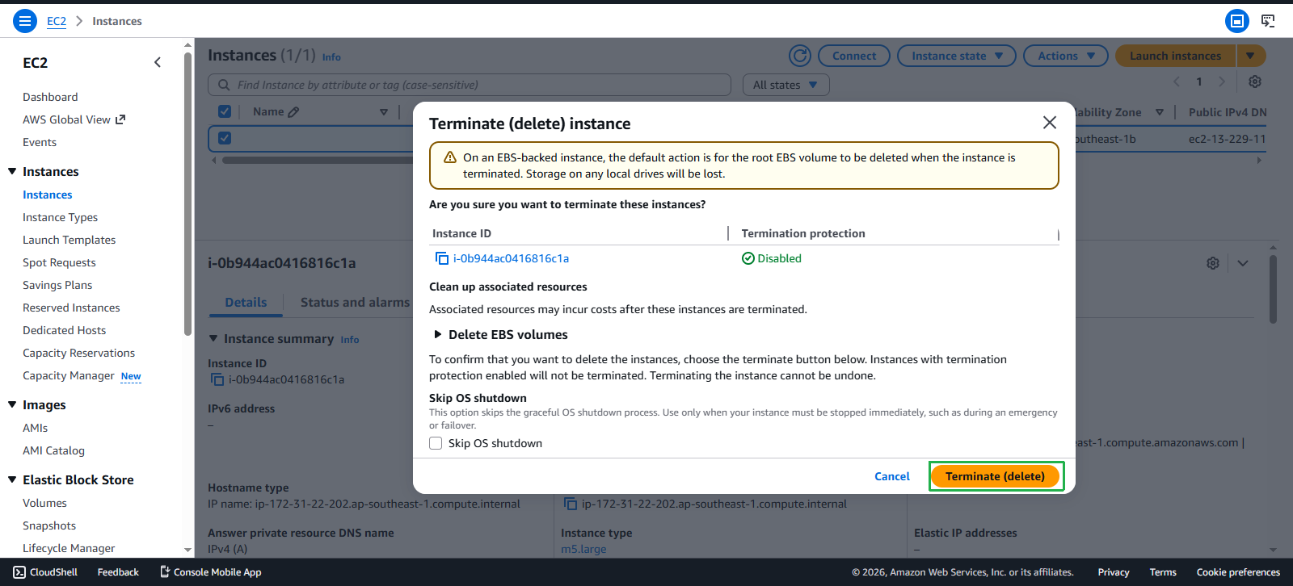The image size is (1293, 586).
Task: Click Instances heading Info link
Action: 331,57
